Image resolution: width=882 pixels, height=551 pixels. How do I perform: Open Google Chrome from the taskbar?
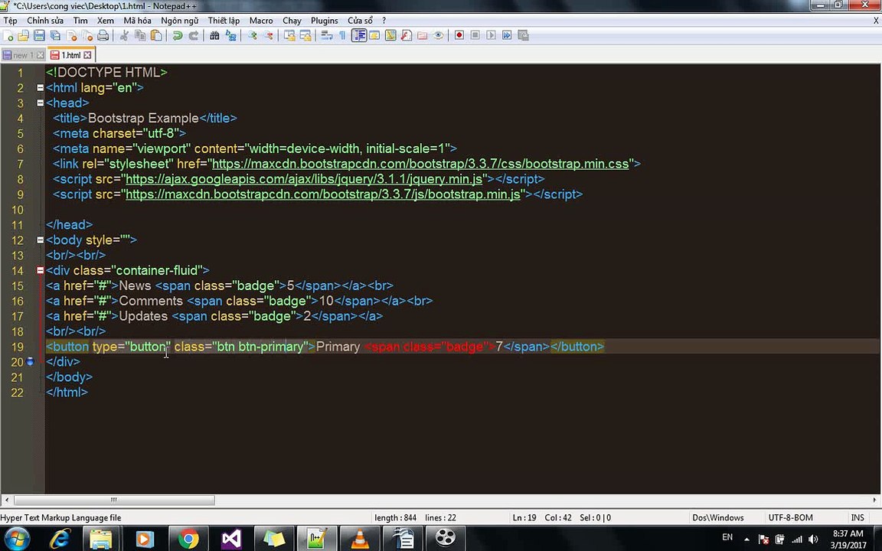click(188, 539)
